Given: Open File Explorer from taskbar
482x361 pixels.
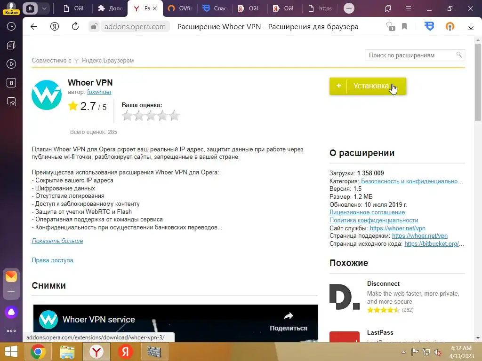Looking at the screenshot, I should tap(67, 352).
